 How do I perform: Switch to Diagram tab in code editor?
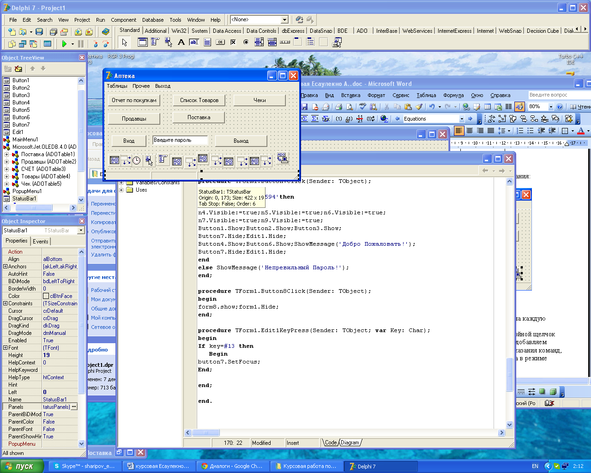tap(350, 443)
